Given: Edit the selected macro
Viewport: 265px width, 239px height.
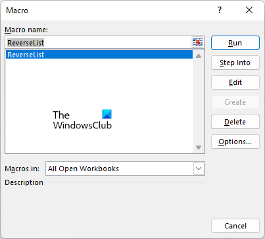Looking at the screenshot, I should (235, 82).
